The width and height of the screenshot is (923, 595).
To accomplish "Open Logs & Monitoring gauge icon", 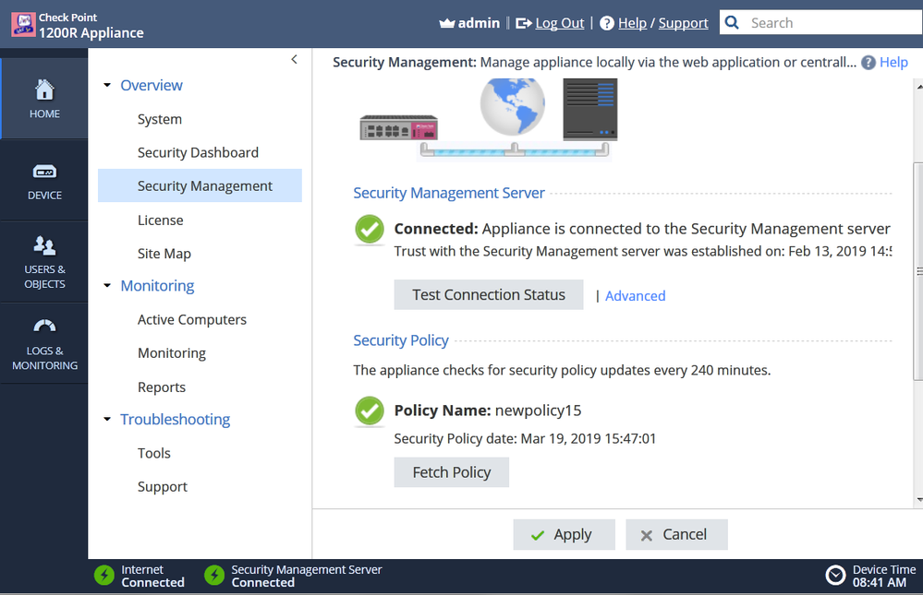I will pyautogui.click(x=44, y=327).
